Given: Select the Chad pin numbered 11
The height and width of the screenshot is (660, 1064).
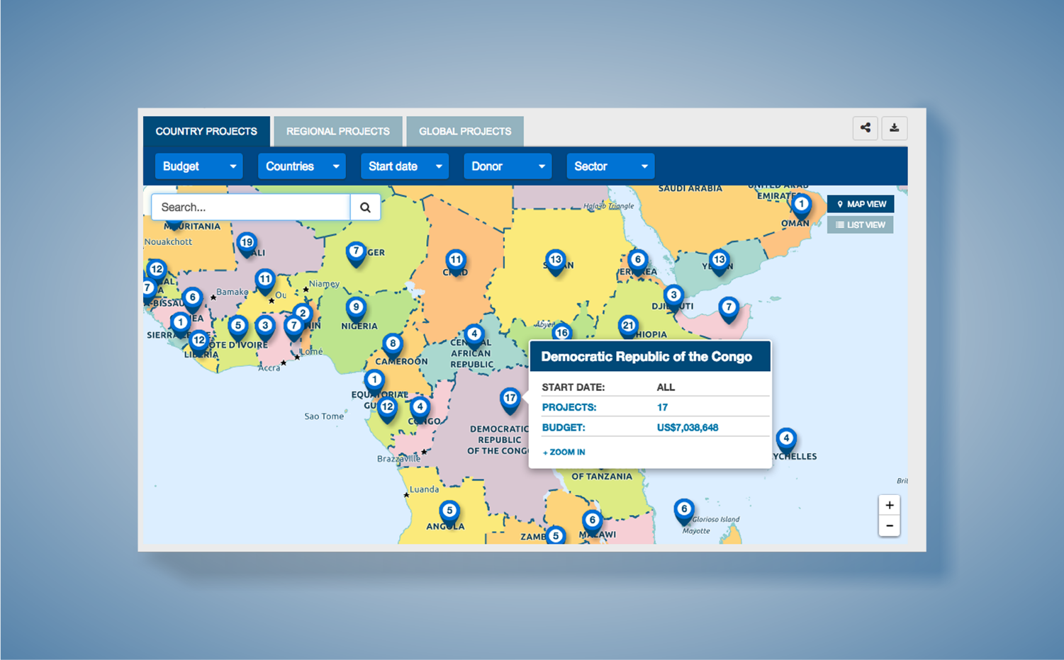Looking at the screenshot, I should 456,262.
